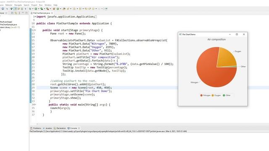Image resolution: width=269 pixels, height=151 pixels.
Task: Open the Back navigation history dropdown
Action: point(96,9)
